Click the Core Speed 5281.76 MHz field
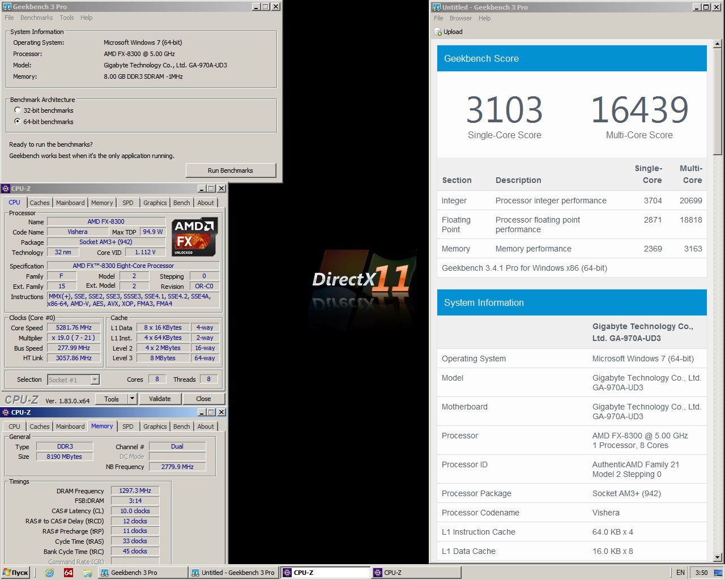 click(74, 327)
